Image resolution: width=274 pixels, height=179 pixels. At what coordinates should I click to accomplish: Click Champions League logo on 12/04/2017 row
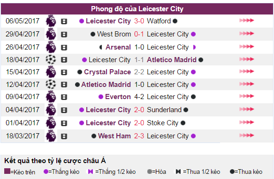(x=51, y=84)
